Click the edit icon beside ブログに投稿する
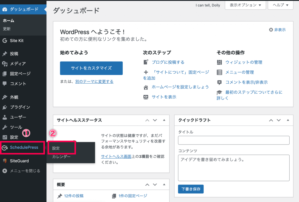Viewport: 299px width, 202px height. pos(146,62)
